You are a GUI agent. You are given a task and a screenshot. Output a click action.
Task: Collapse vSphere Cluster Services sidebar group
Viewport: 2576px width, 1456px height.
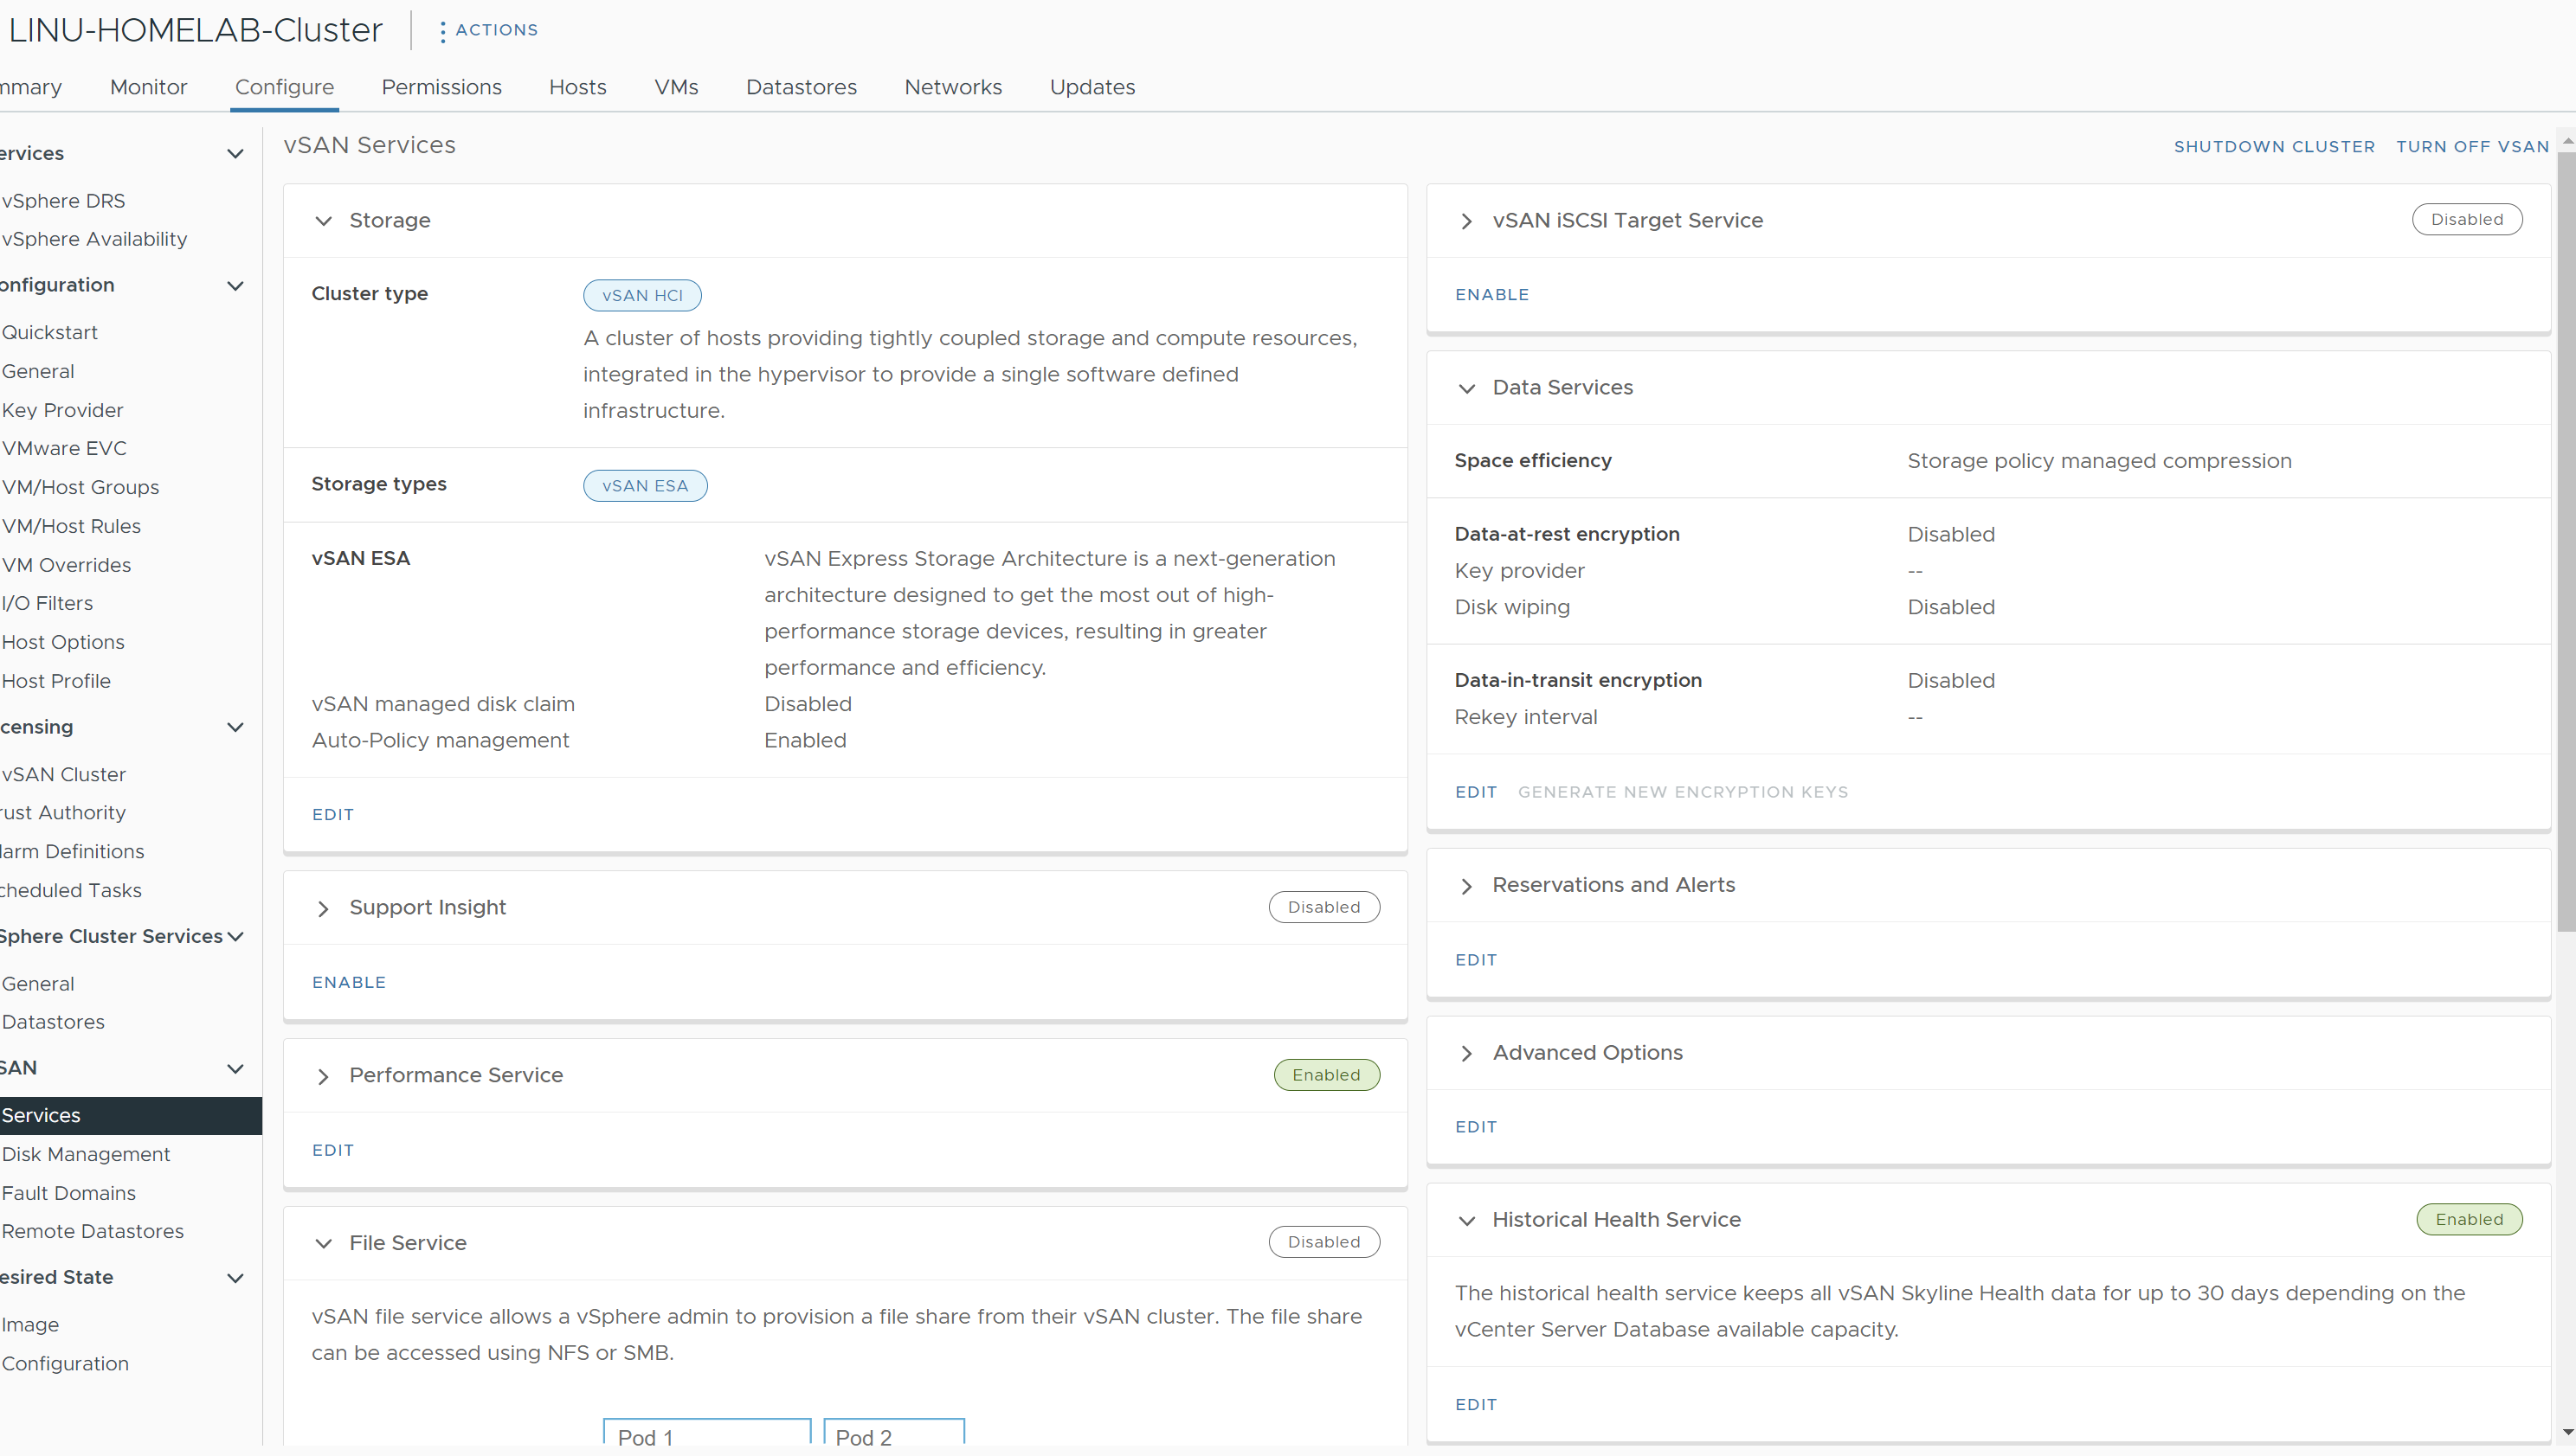(235, 937)
